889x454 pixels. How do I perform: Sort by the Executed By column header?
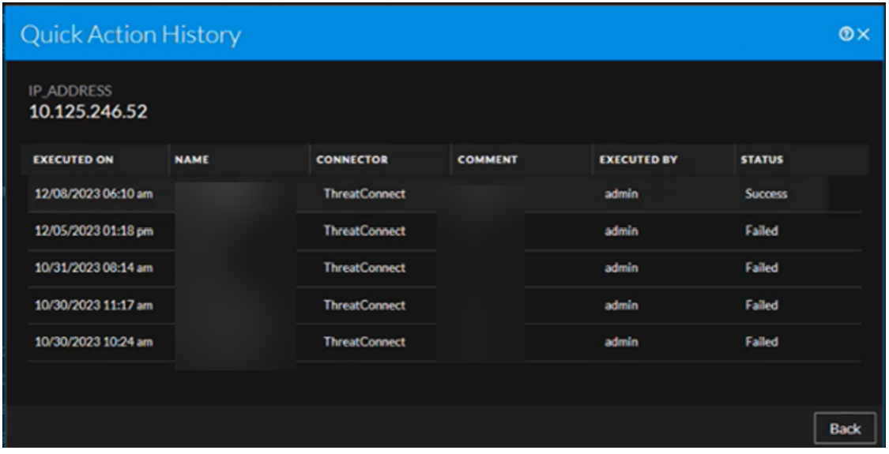(638, 159)
